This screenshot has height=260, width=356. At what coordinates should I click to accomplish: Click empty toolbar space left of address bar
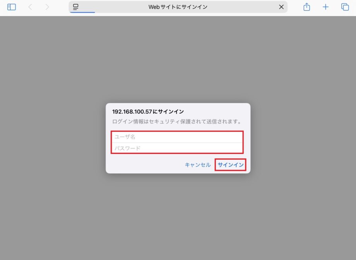point(60,7)
